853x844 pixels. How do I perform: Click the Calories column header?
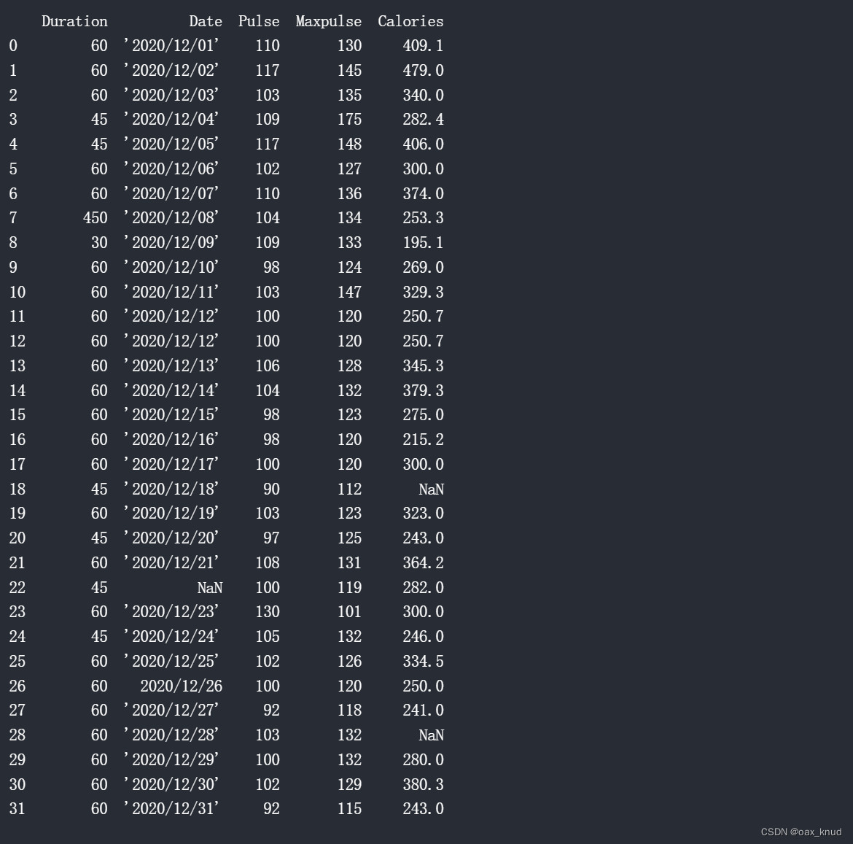[x=410, y=21]
